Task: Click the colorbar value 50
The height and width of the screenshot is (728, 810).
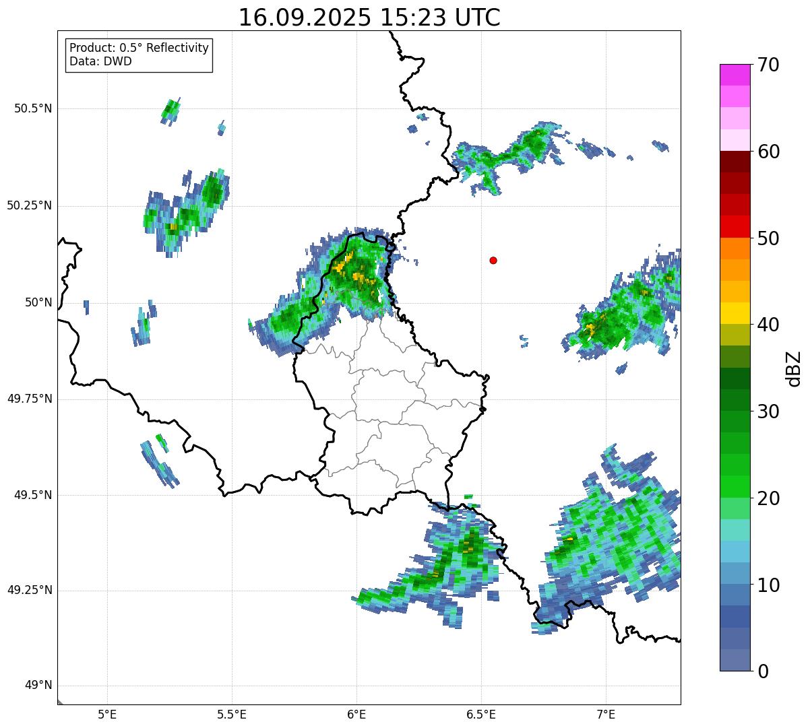Action: (x=768, y=238)
